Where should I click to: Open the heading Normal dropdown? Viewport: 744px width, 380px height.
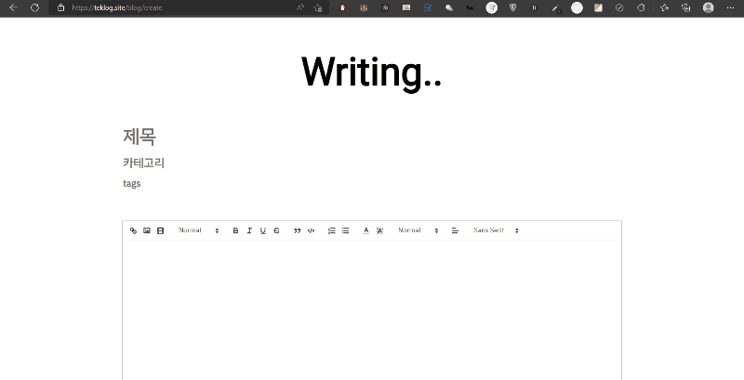pyautogui.click(x=199, y=230)
